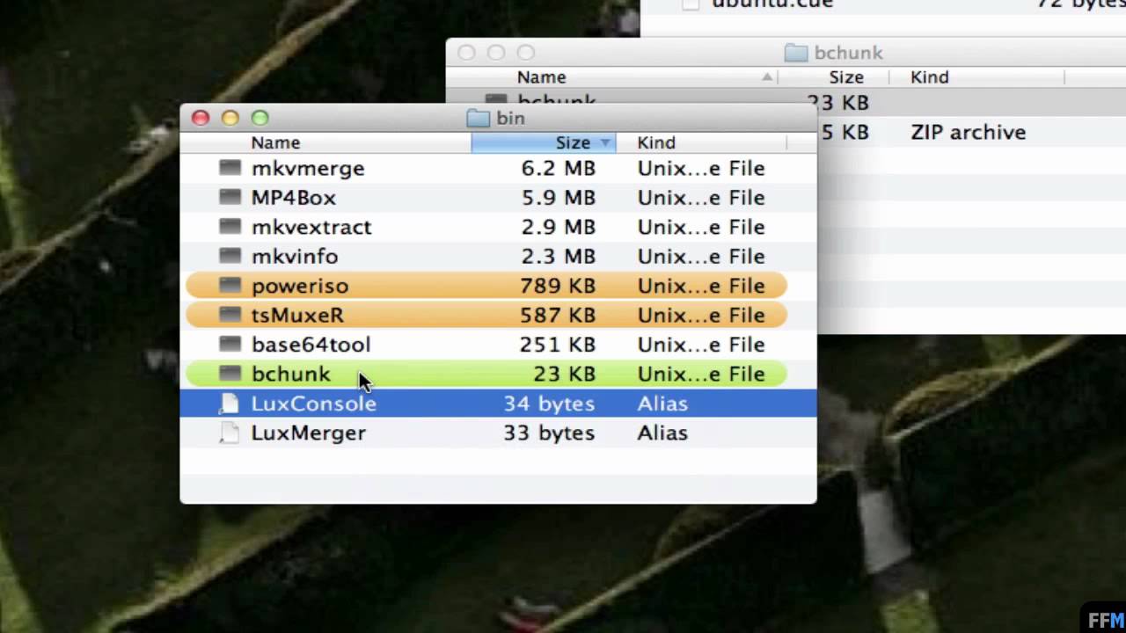
Task: Toggle the Size sort direction arrow
Action: [x=605, y=142]
